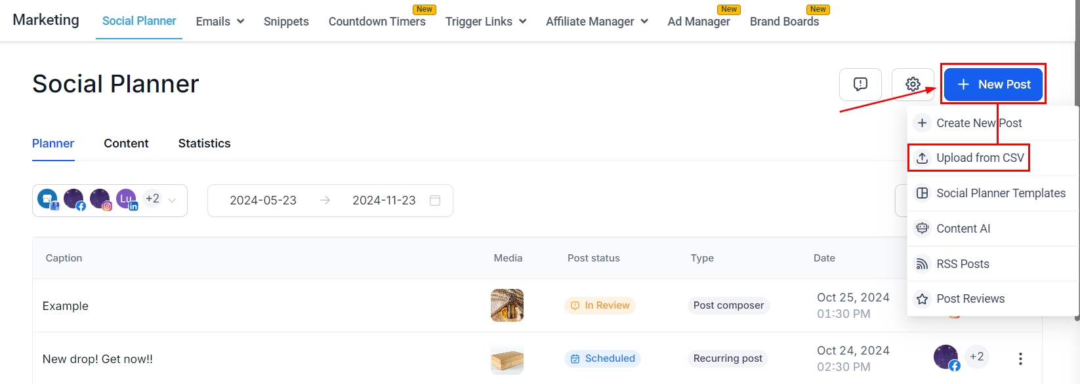The image size is (1080, 384).
Task: Expand the social accounts selector dropdown
Action: pos(172,201)
